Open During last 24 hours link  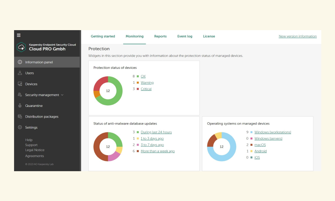tap(156, 132)
